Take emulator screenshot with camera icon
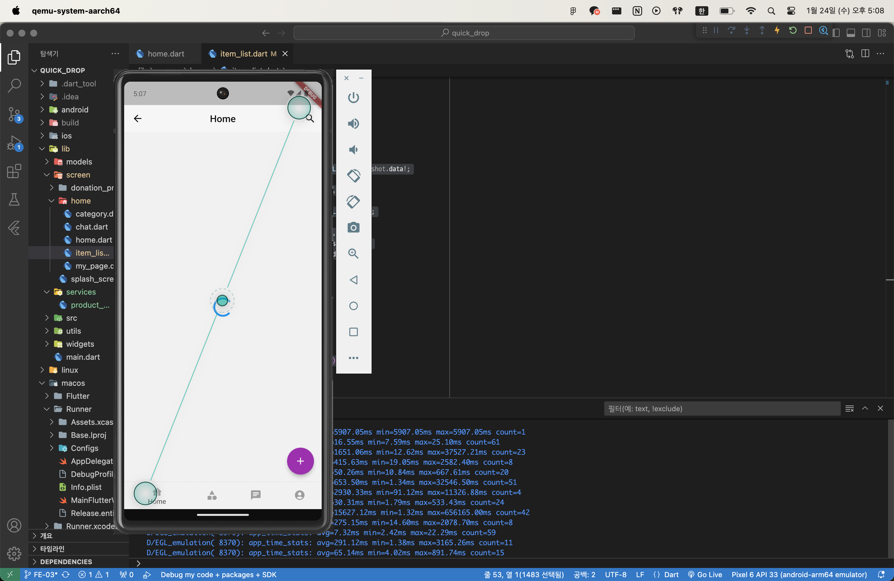The height and width of the screenshot is (581, 894). (x=353, y=227)
